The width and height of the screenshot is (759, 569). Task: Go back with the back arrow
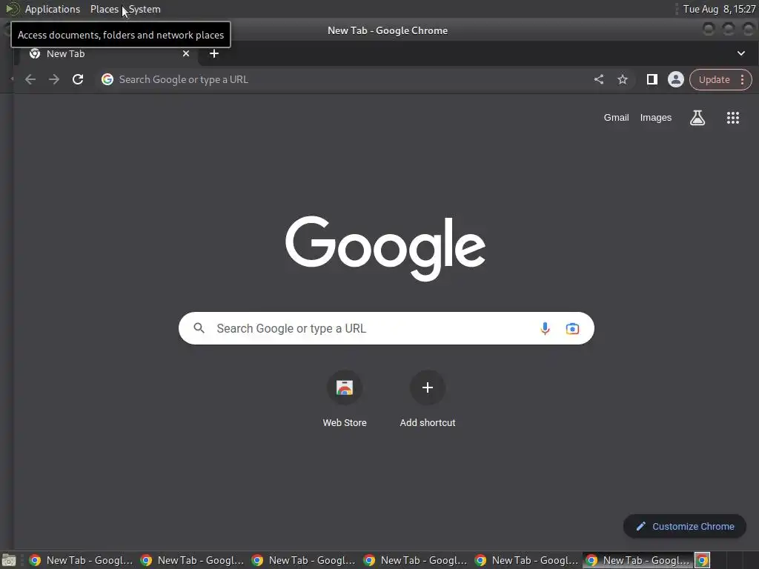tap(30, 79)
